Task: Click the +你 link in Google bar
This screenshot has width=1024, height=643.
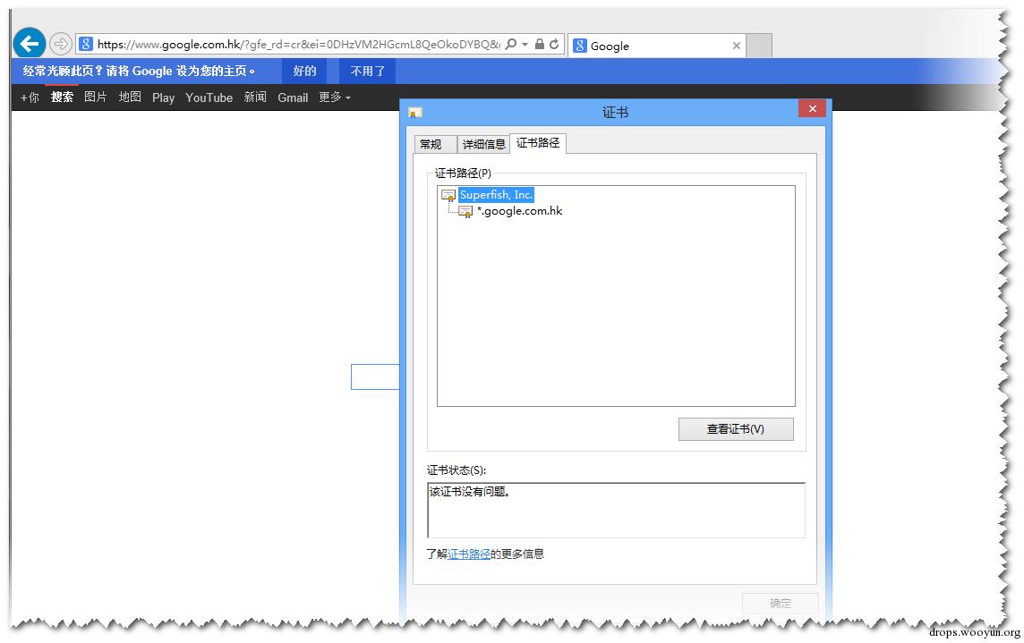Action: (x=30, y=97)
